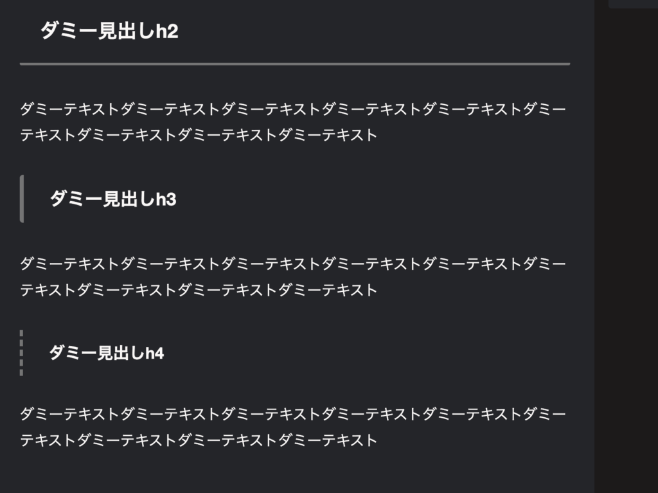Click the gray divider line under the h2 heading
Screen dimensions: 658x493
[x=294, y=64]
